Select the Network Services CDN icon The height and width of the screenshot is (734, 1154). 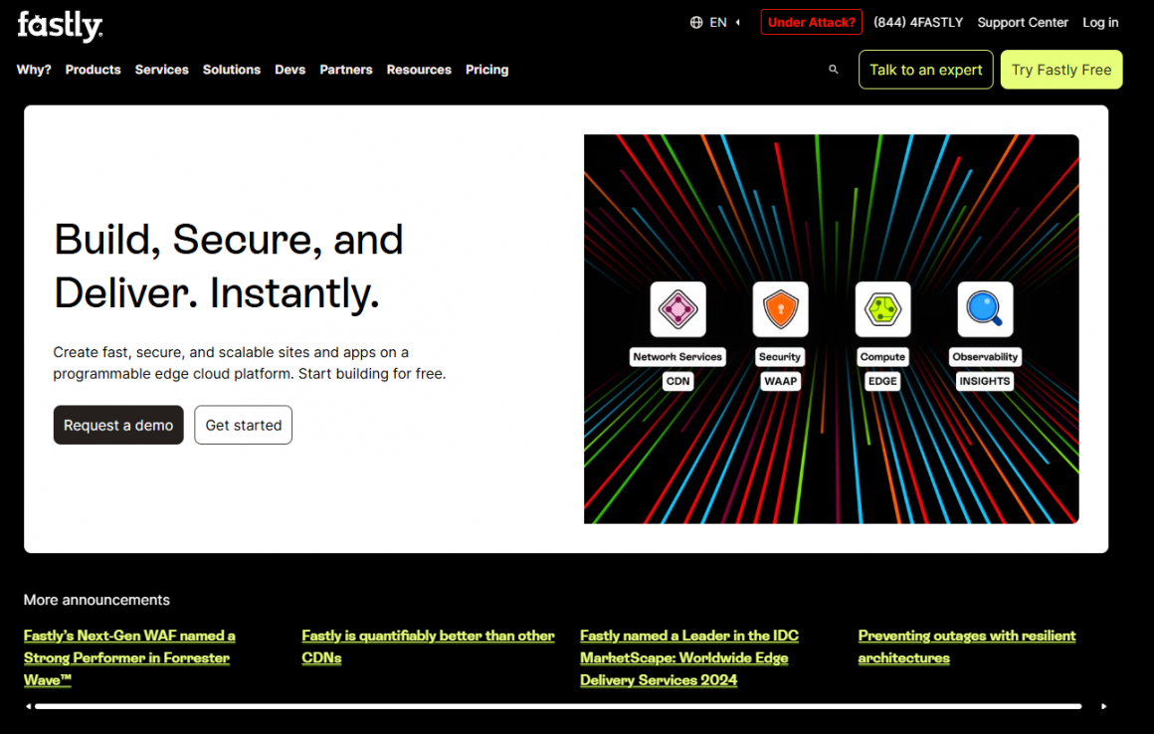pyautogui.click(x=677, y=309)
